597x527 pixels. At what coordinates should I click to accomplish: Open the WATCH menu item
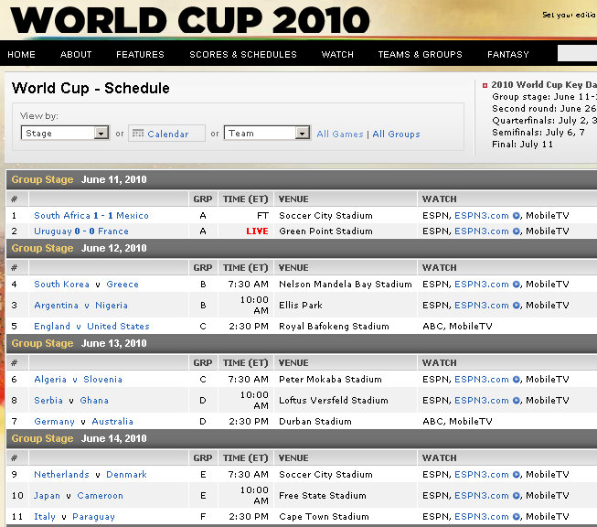(337, 55)
